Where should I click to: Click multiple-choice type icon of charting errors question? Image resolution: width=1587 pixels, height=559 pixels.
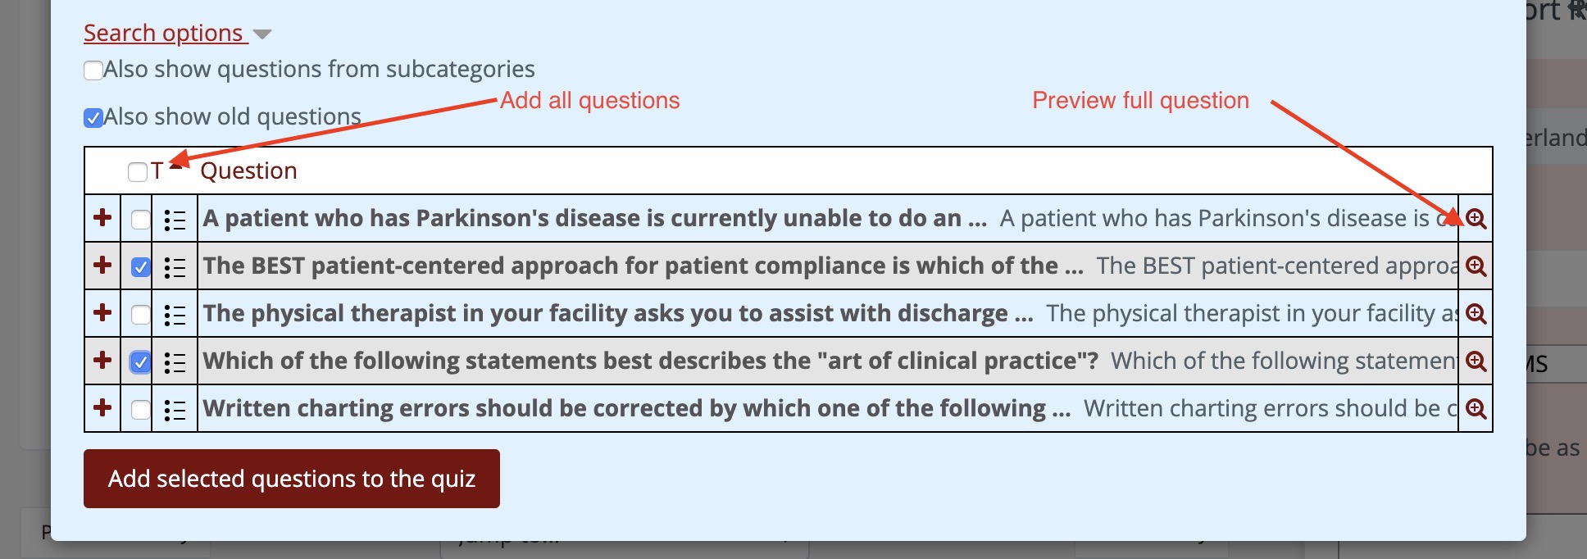point(175,409)
